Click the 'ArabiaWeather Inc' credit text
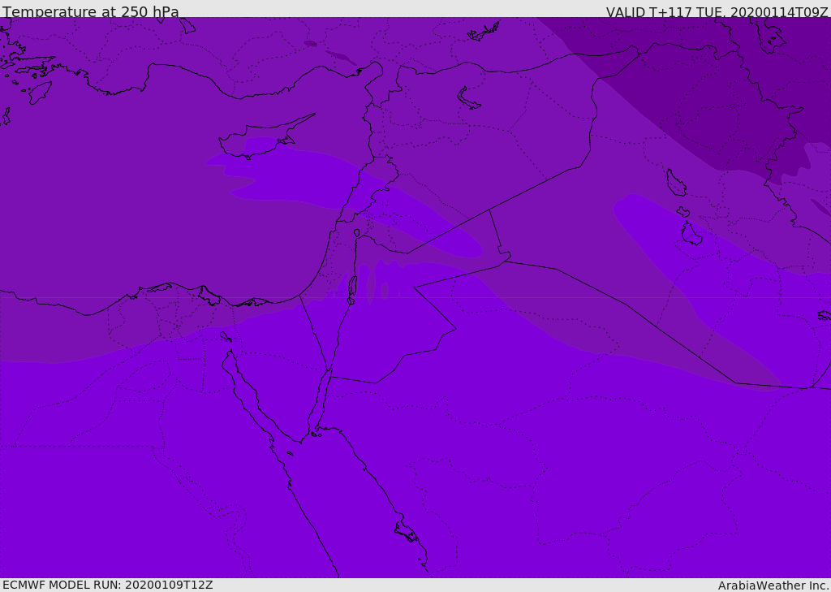Viewport: 831px width, 592px height. coord(773,586)
